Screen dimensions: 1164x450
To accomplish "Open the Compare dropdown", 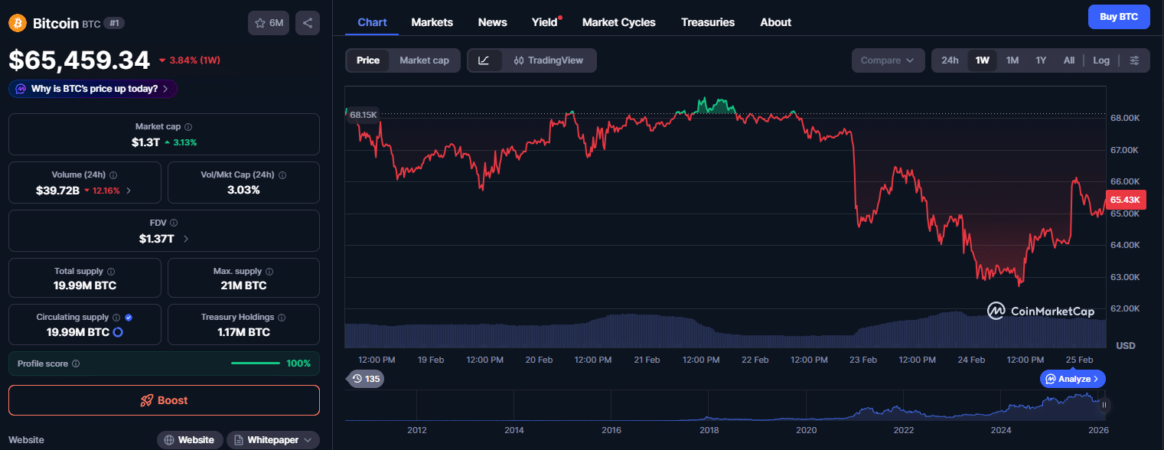I will (x=888, y=60).
